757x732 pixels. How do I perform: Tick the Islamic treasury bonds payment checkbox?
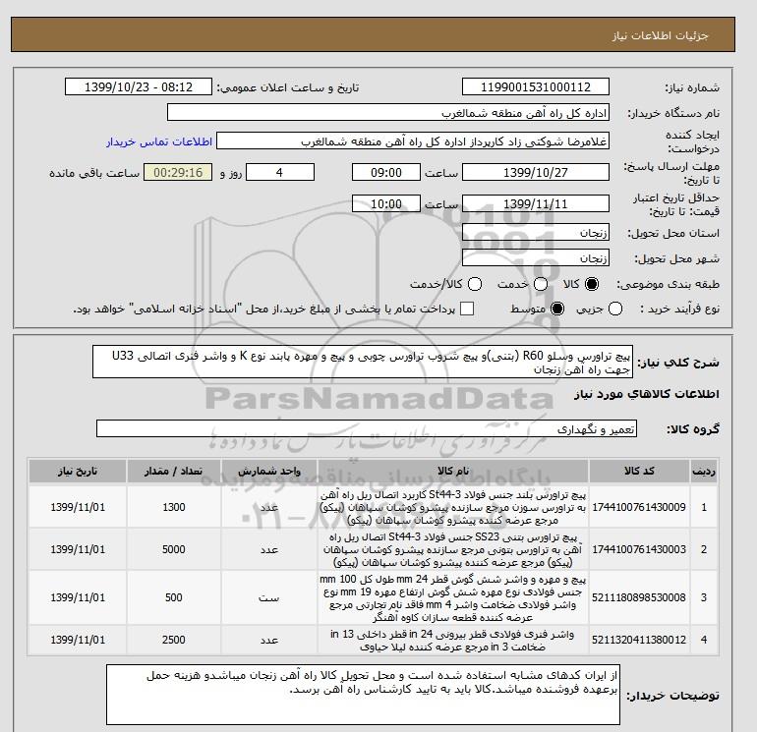467,309
